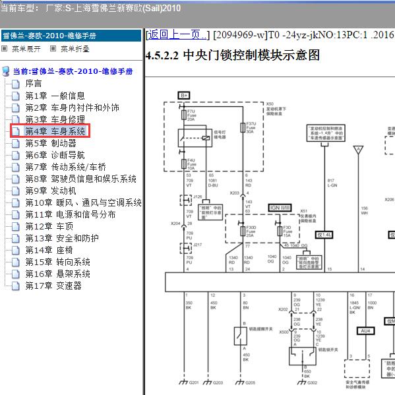The width and height of the screenshot is (395, 395).
Task: Click the 当前车型 vehicle model title text
Action: 90,8
